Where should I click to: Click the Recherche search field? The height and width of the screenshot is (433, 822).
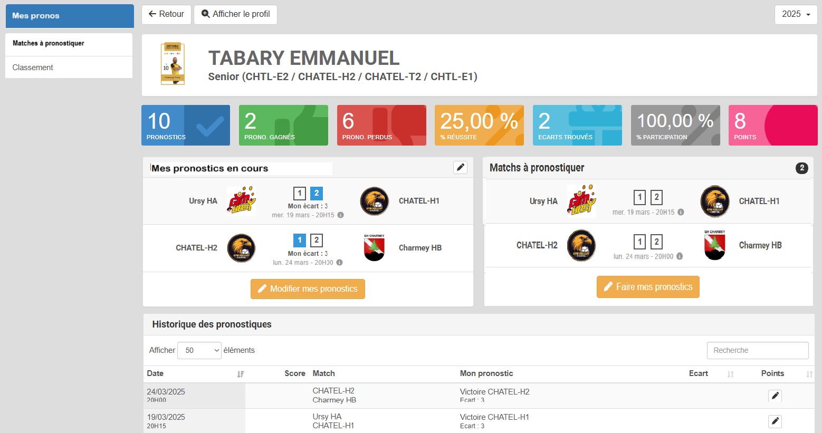[757, 350]
